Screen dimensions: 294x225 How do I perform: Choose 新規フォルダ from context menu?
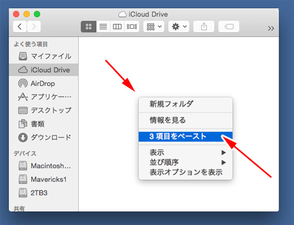pyautogui.click(x=185, y=104)
